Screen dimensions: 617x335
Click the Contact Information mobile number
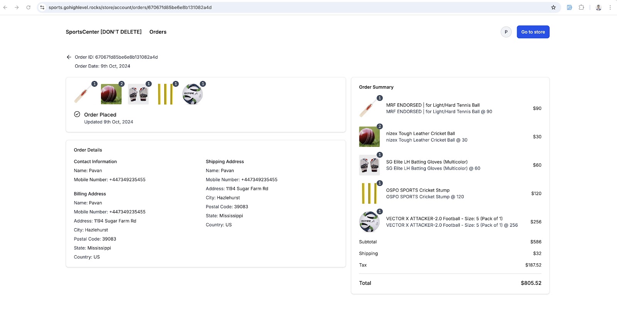(x=110, y=180)
